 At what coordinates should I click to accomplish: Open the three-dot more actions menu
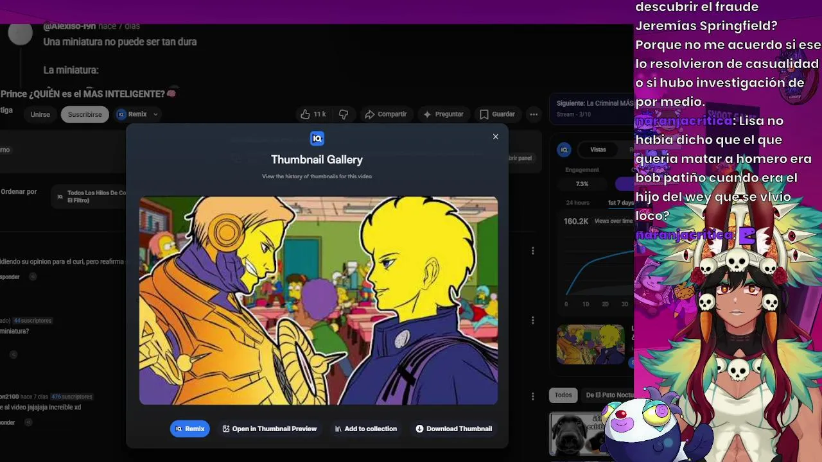pyautogui.click(x=534, y=114)
